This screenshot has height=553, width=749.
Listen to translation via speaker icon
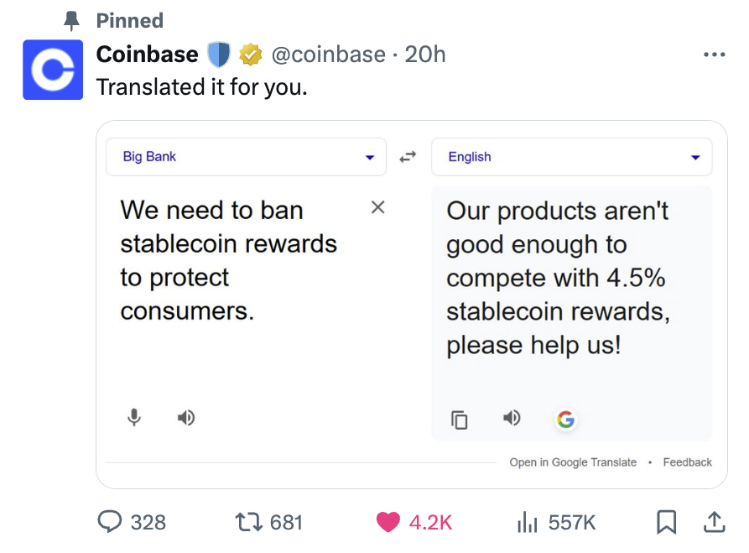coord(512,417)
